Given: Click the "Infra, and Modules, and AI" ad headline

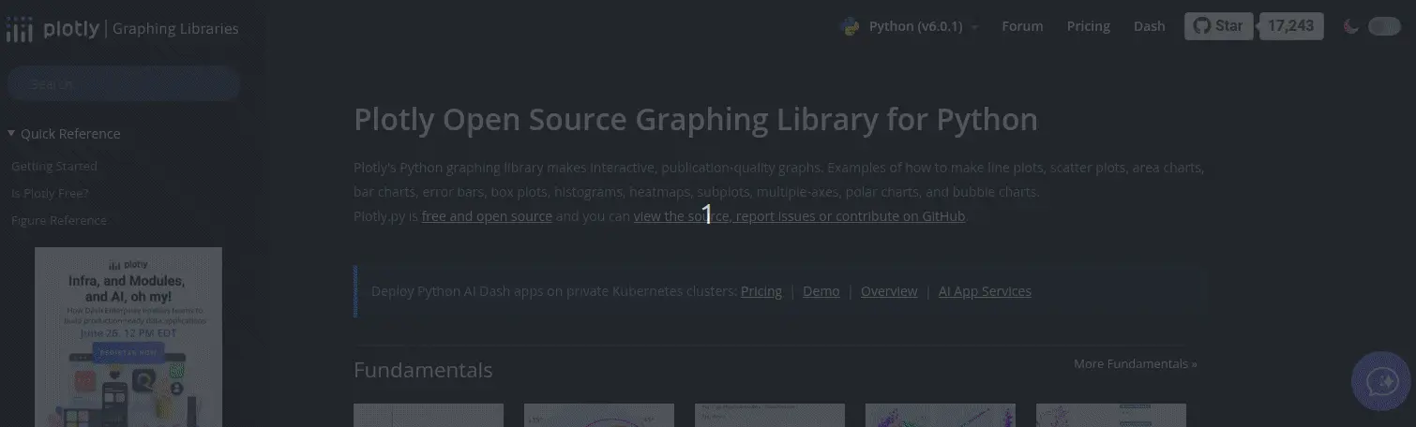Looking at the screenshot, I should [127, 288].
